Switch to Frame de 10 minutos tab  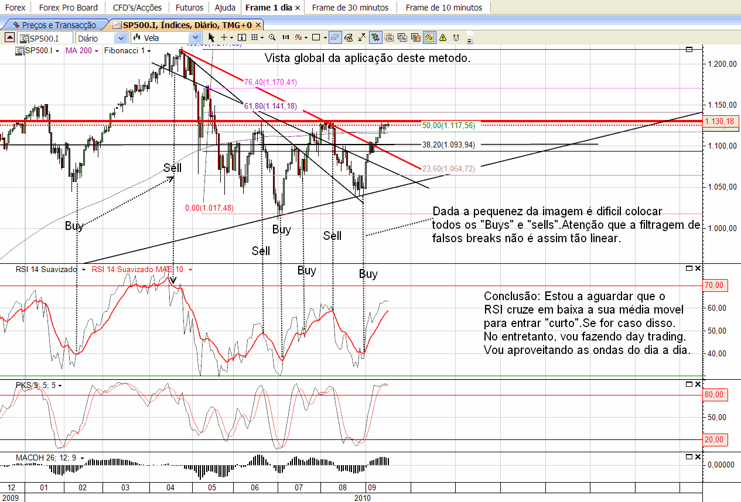pos(443,7)
